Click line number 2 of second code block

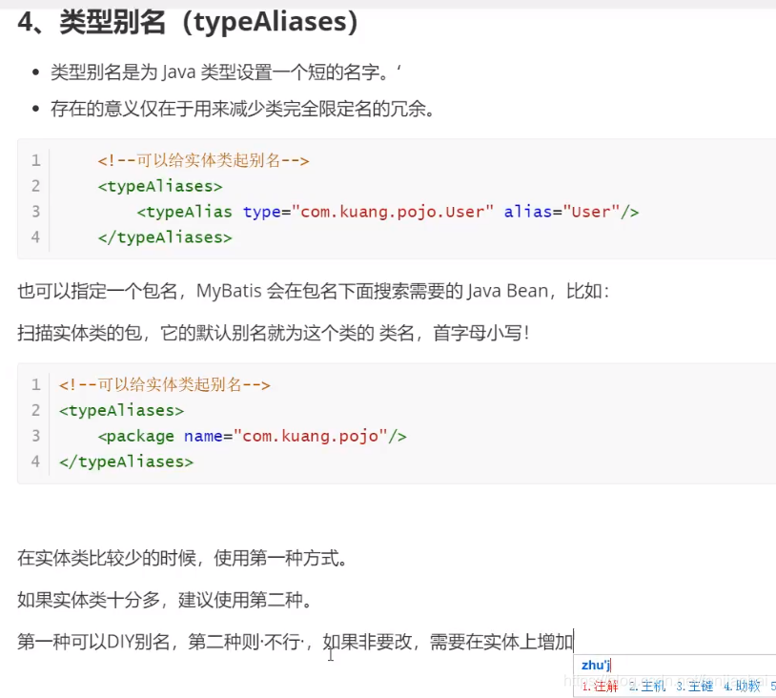(x=35, y=410)
